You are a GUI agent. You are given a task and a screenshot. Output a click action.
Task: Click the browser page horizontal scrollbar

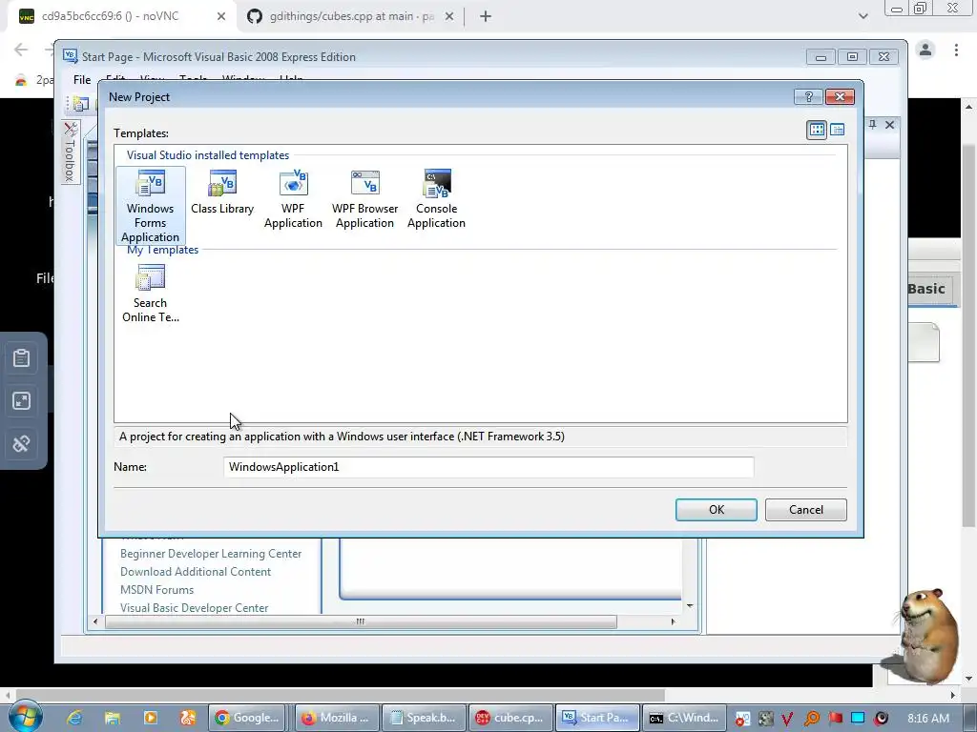pyautogui.click(x=341, y=694)
